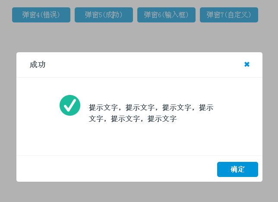Click the dimmed backdrop below the dialog
The height and width of the screenshot is (202, 278).
(139, 192)
